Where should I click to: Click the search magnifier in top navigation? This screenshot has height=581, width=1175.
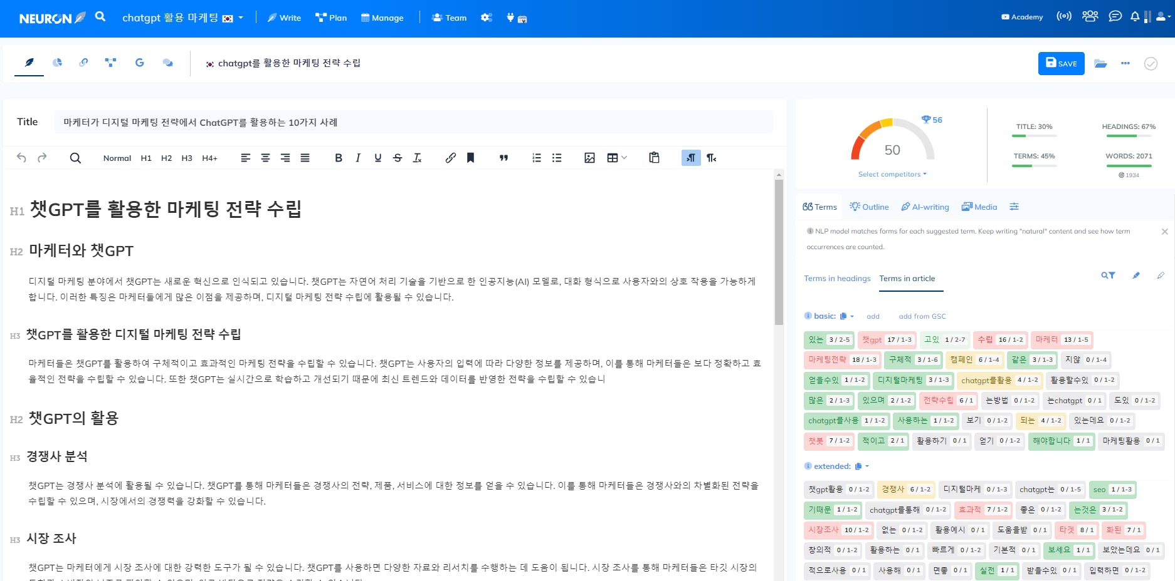(x=100, y=17)
